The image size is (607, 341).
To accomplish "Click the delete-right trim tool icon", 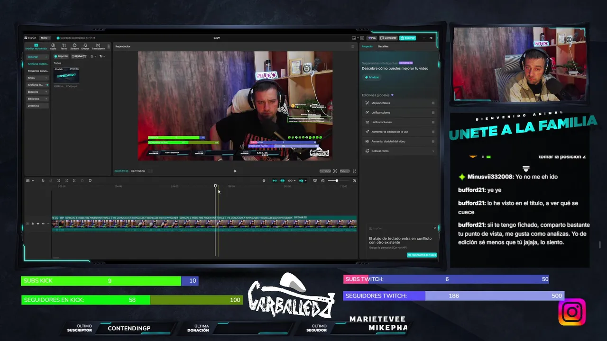I will (x=74, y=180).
